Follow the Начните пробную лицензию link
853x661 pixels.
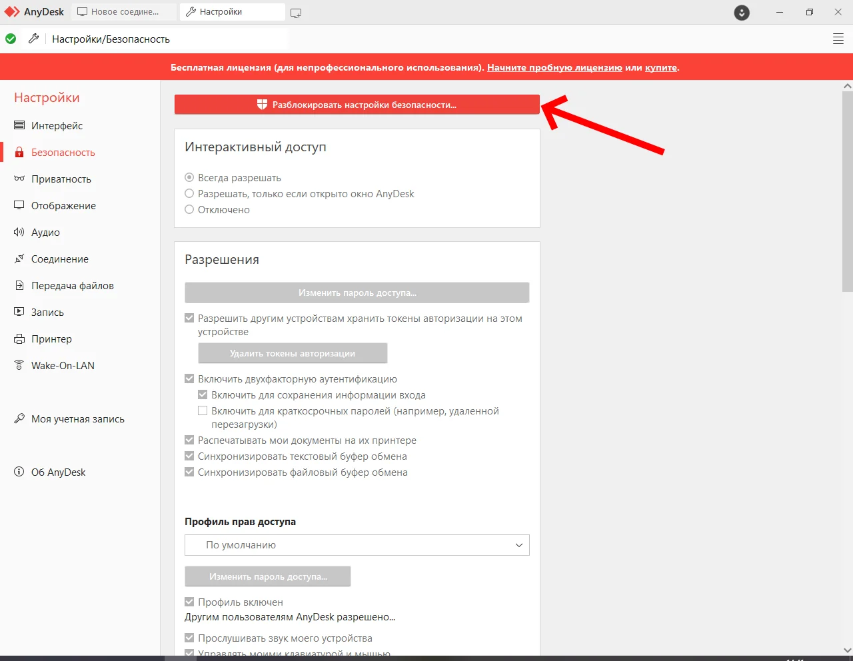click(x=554, y=67)
